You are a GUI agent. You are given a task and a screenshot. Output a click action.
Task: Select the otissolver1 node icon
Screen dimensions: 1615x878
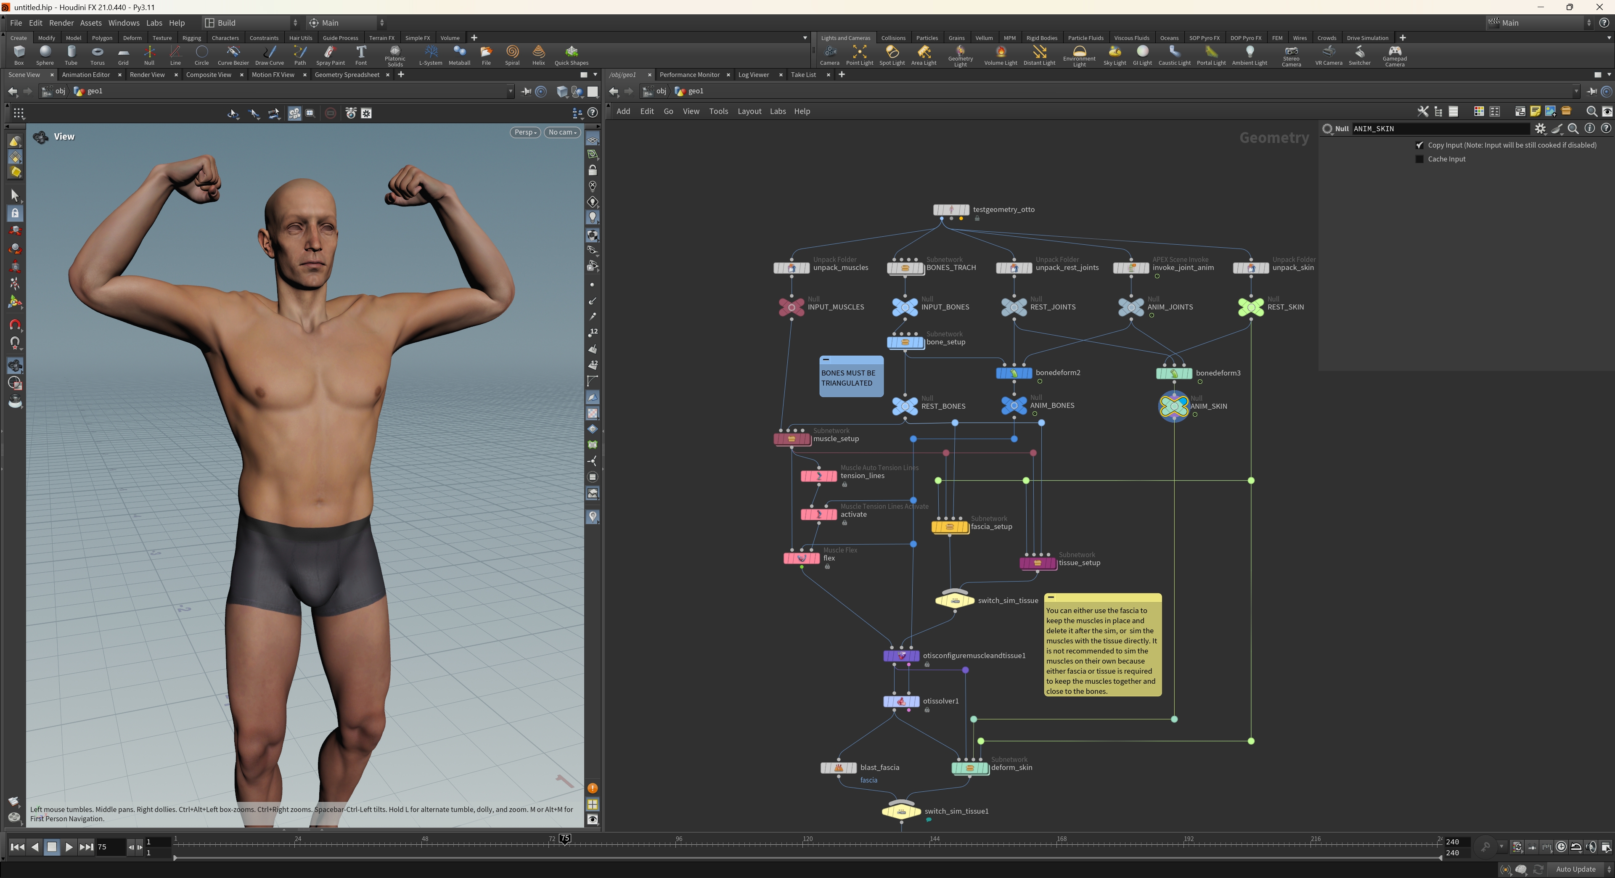click(901, 701)
